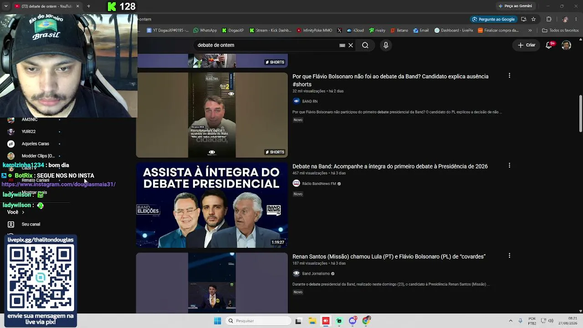Screen dimensions: 583x328
Task: Visit the Band Jornalismo channel
Action: tap(316, 274)
